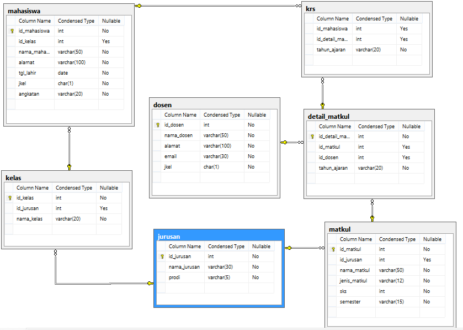The image size is (463, 330).
Task: Select tahun_ajaran column in krs table
Action: point(331,50)
